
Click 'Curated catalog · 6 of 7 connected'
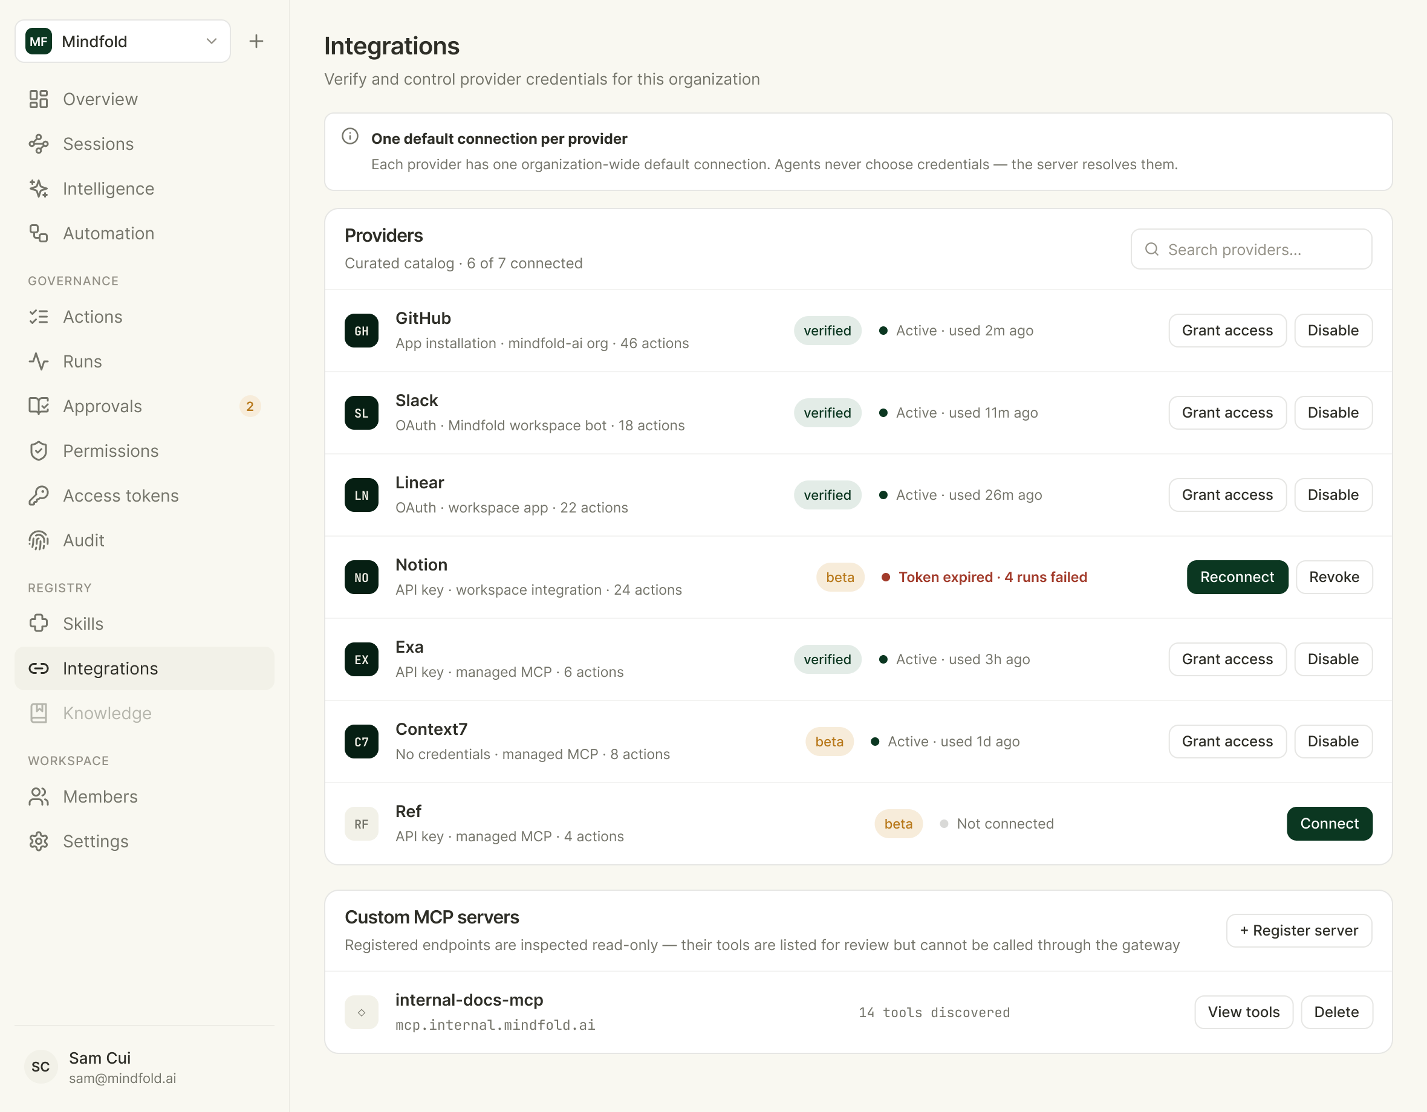point(463,263)
